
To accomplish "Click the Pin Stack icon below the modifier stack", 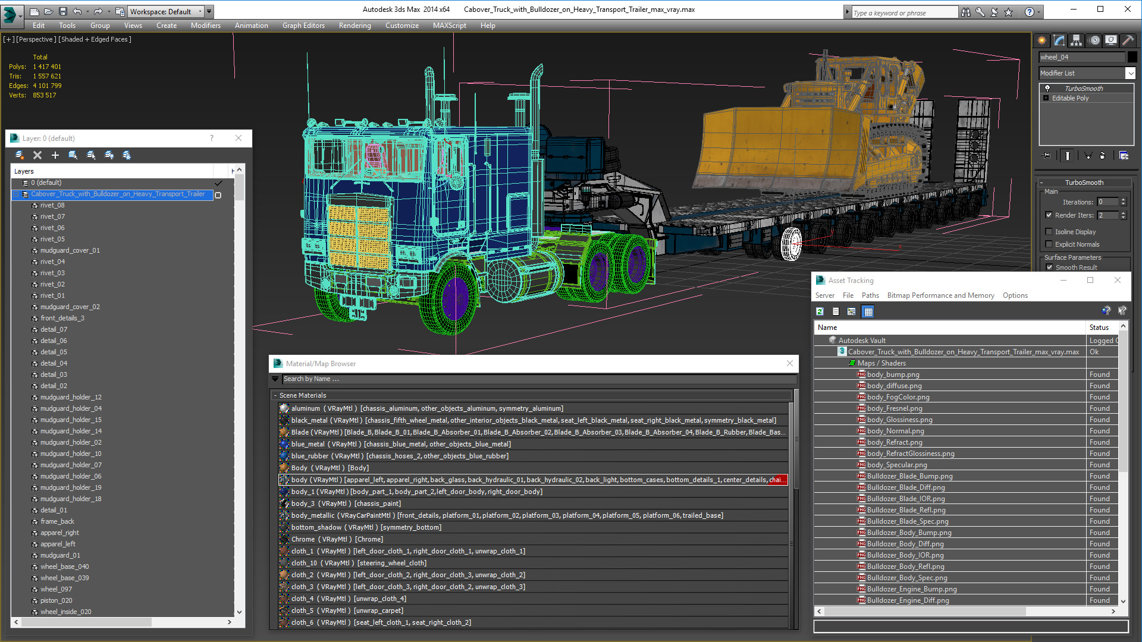I will pyautogui.click(x=1047, y=156).
